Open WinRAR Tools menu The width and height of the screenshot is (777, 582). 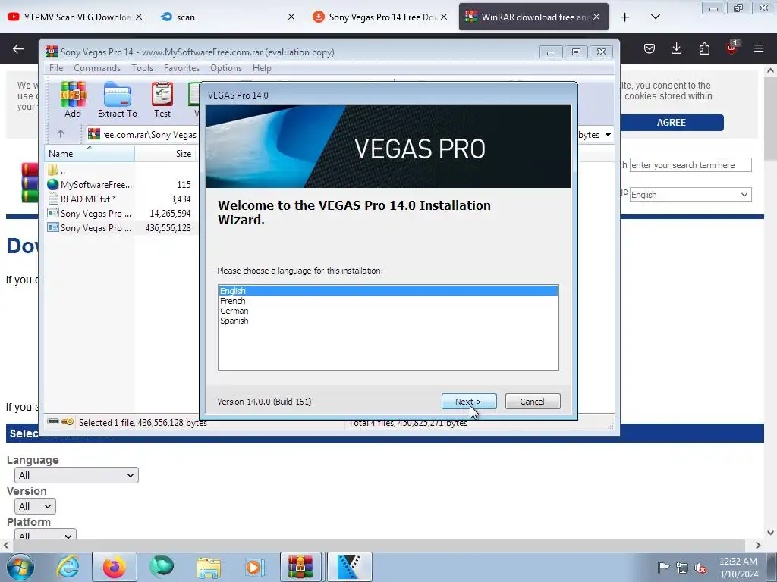coord(142,68)
